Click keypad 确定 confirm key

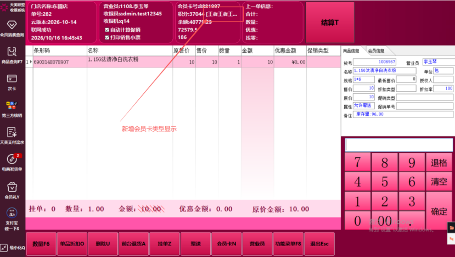pos(439,211)
